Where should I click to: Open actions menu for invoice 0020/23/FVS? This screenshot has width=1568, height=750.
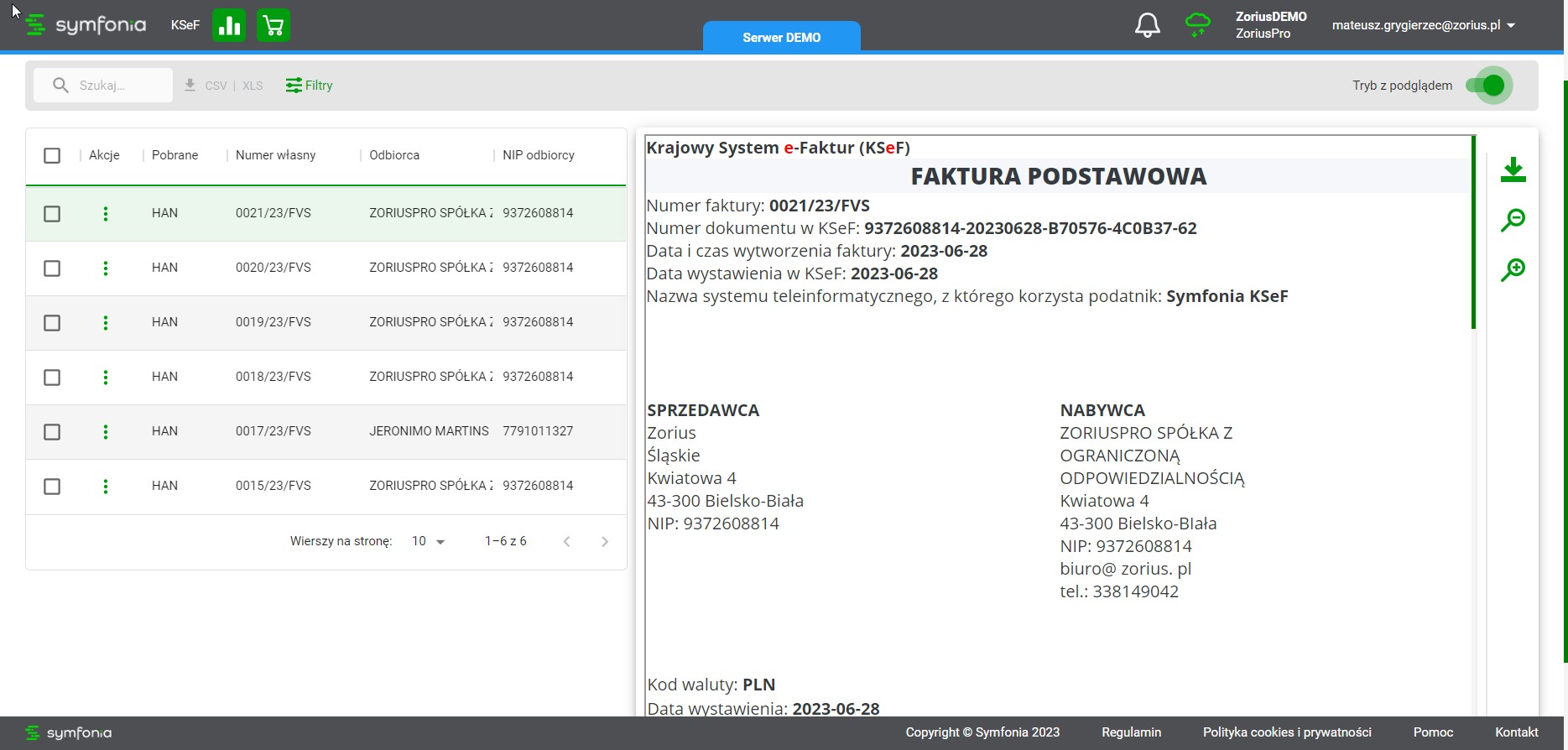pyautogui.click(x=106, y=268)
